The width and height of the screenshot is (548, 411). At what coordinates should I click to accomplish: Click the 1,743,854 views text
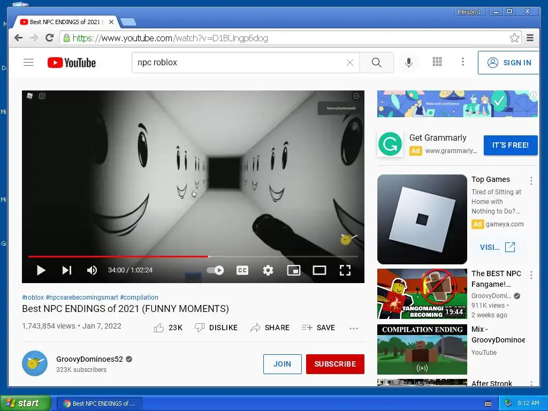pos(49,326)
